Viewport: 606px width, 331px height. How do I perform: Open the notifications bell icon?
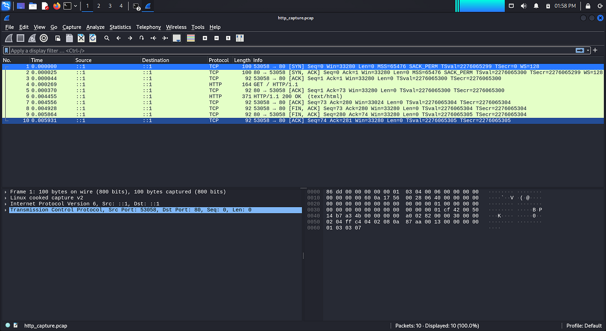536,6
